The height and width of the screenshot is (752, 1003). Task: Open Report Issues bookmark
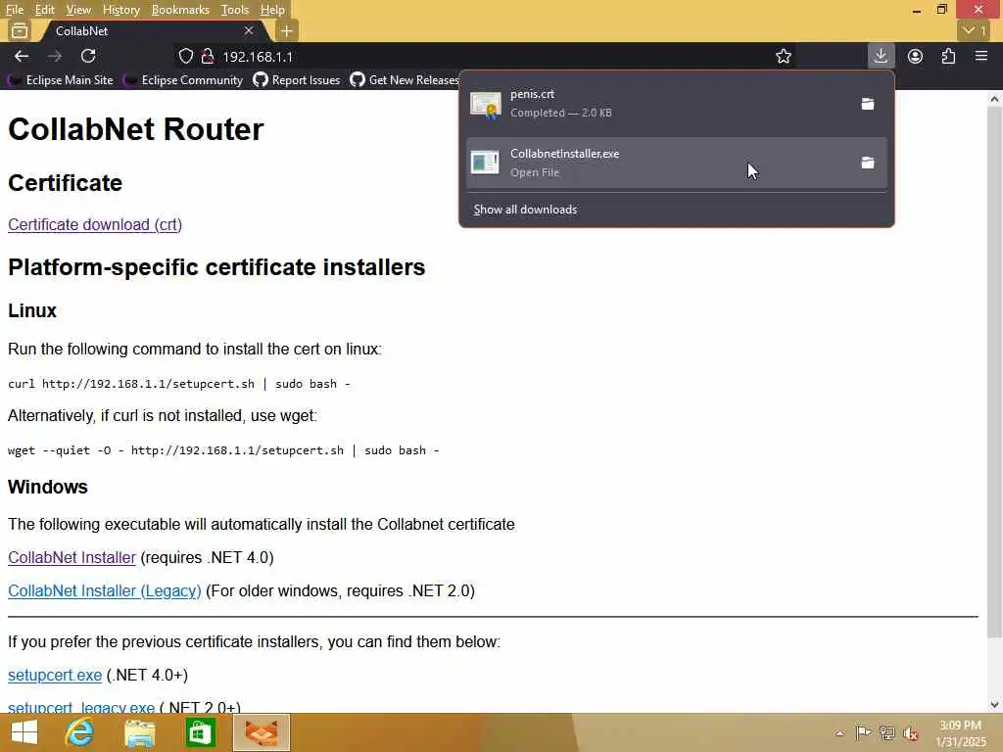[x=297, y=80]
